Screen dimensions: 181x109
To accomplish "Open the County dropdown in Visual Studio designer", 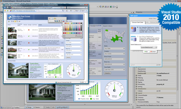I will click(x=115, y=54).
